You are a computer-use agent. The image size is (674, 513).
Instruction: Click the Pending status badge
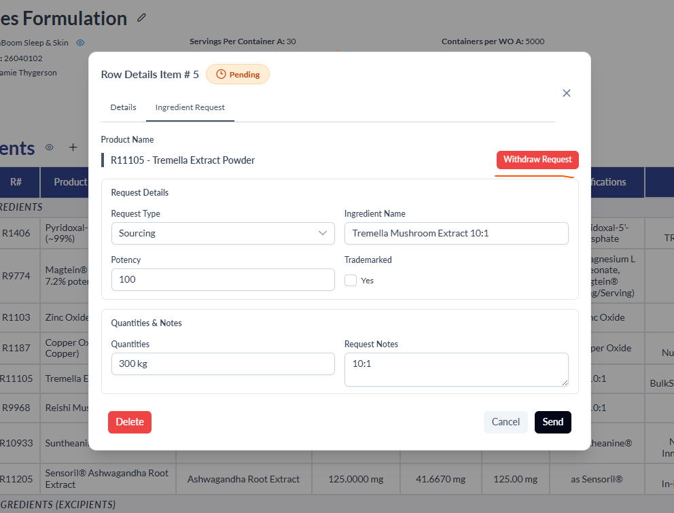pos(238,74)
